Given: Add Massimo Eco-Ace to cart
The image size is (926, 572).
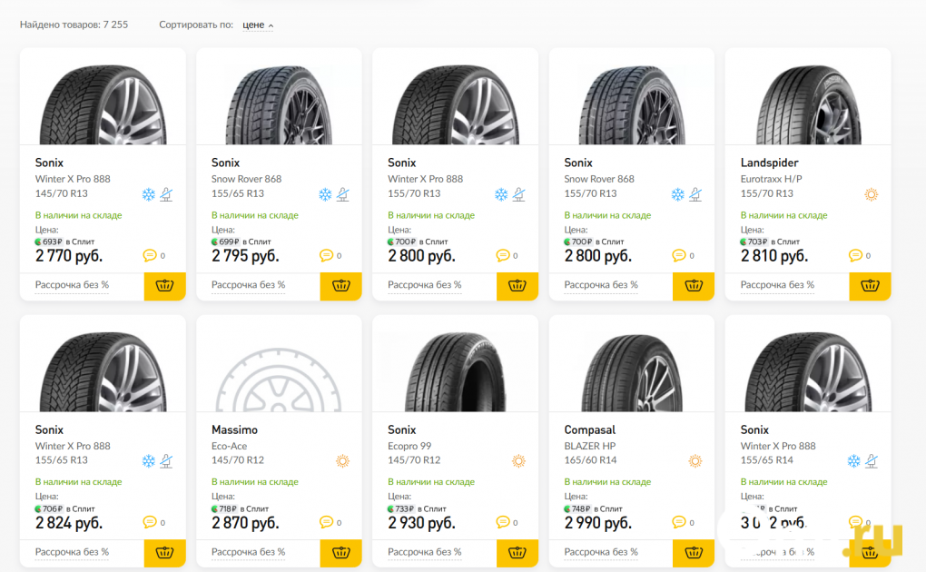Looking at the screenshot, I should tap(340, 553).
